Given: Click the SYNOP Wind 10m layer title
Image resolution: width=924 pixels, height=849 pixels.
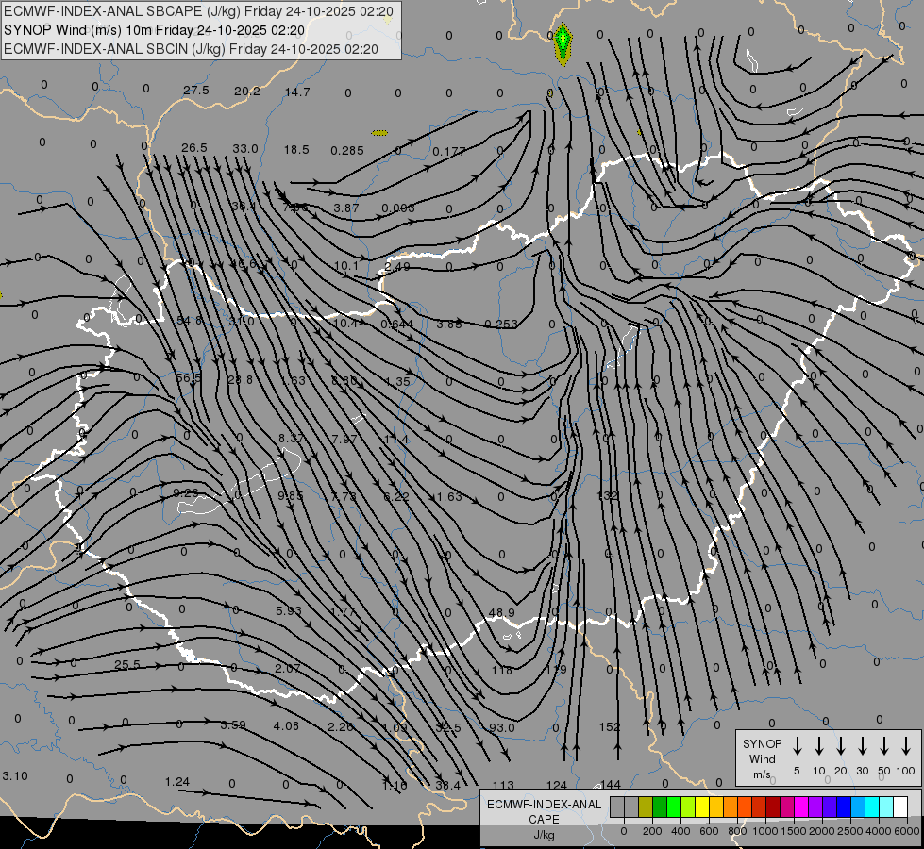Looking at the screenshot, I should 154,30.
